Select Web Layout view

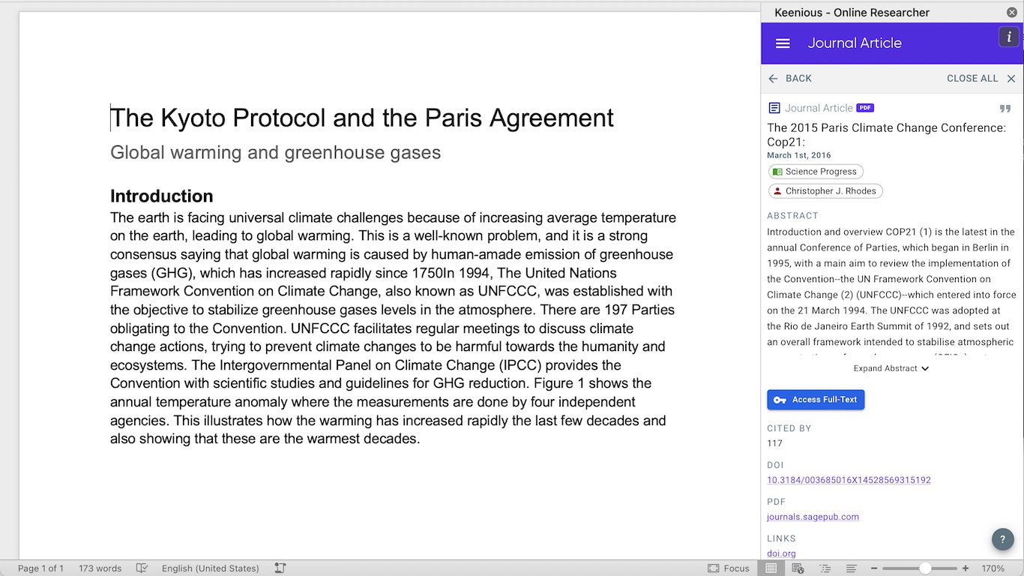[798, 568]
